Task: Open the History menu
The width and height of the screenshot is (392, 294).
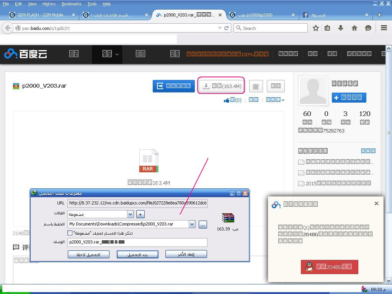Action: (49, 4)
